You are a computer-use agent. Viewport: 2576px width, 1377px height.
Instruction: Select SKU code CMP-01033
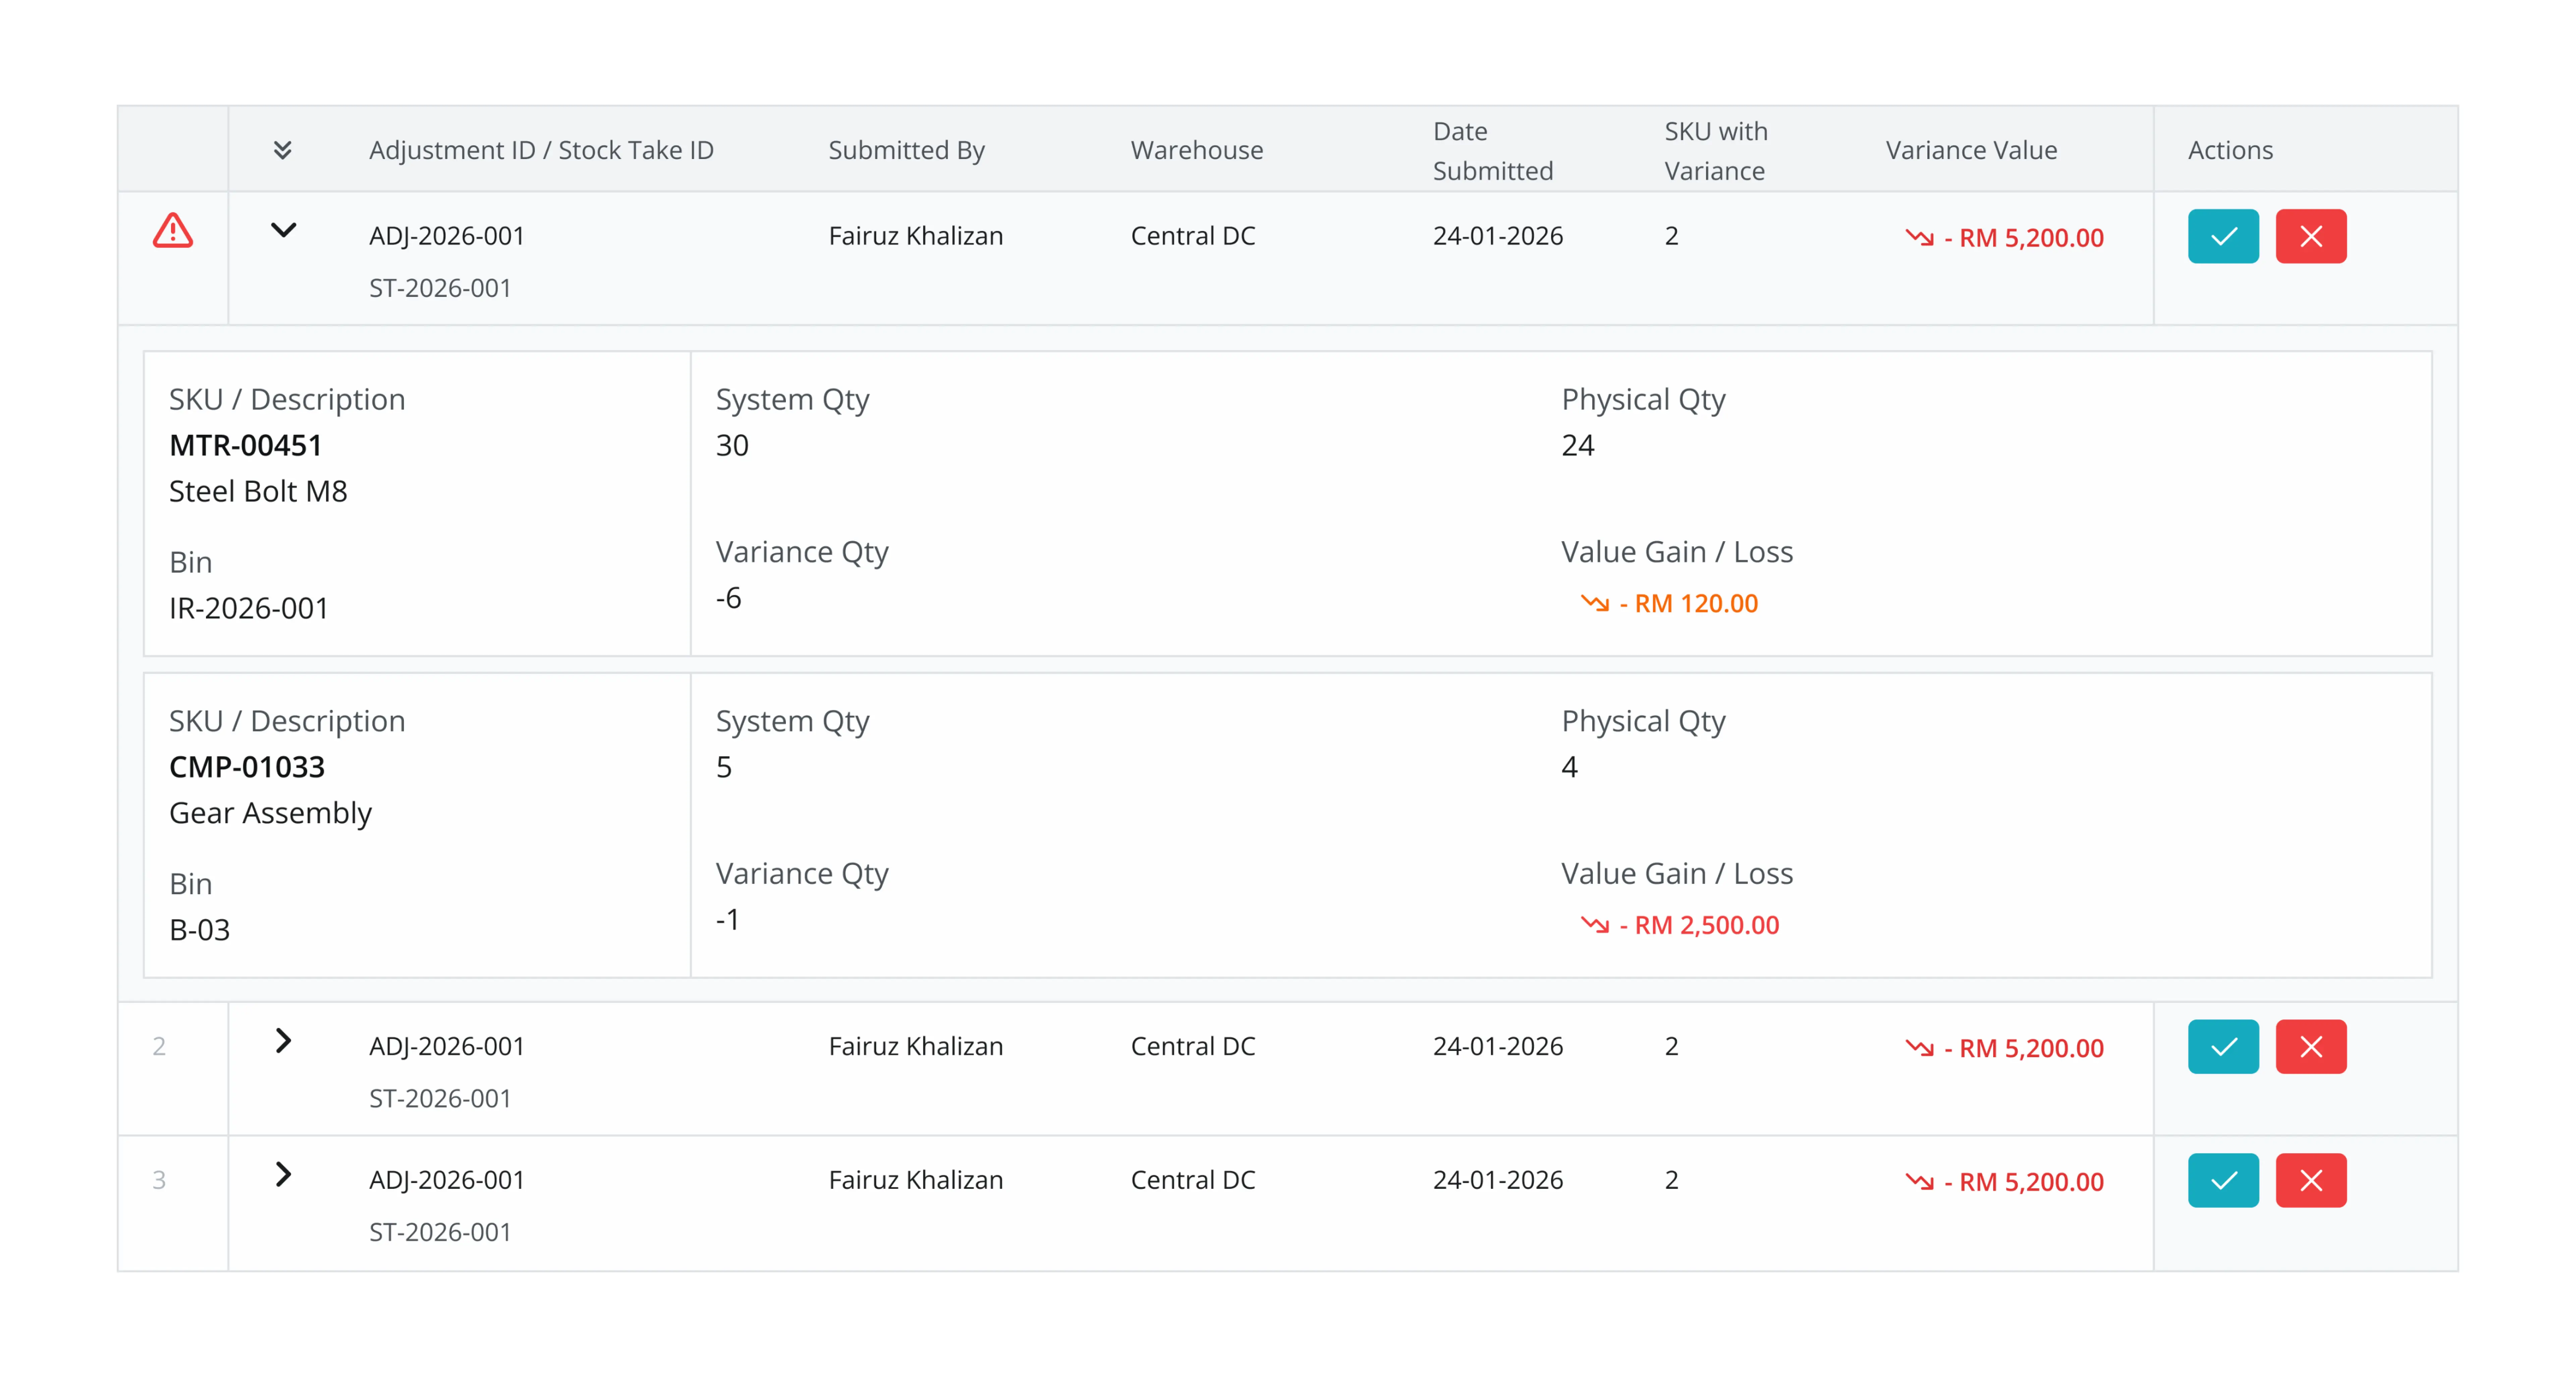coord(247,767)
